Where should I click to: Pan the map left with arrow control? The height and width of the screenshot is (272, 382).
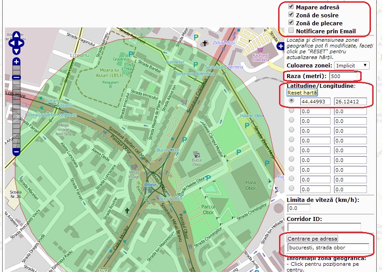point(12,43)
